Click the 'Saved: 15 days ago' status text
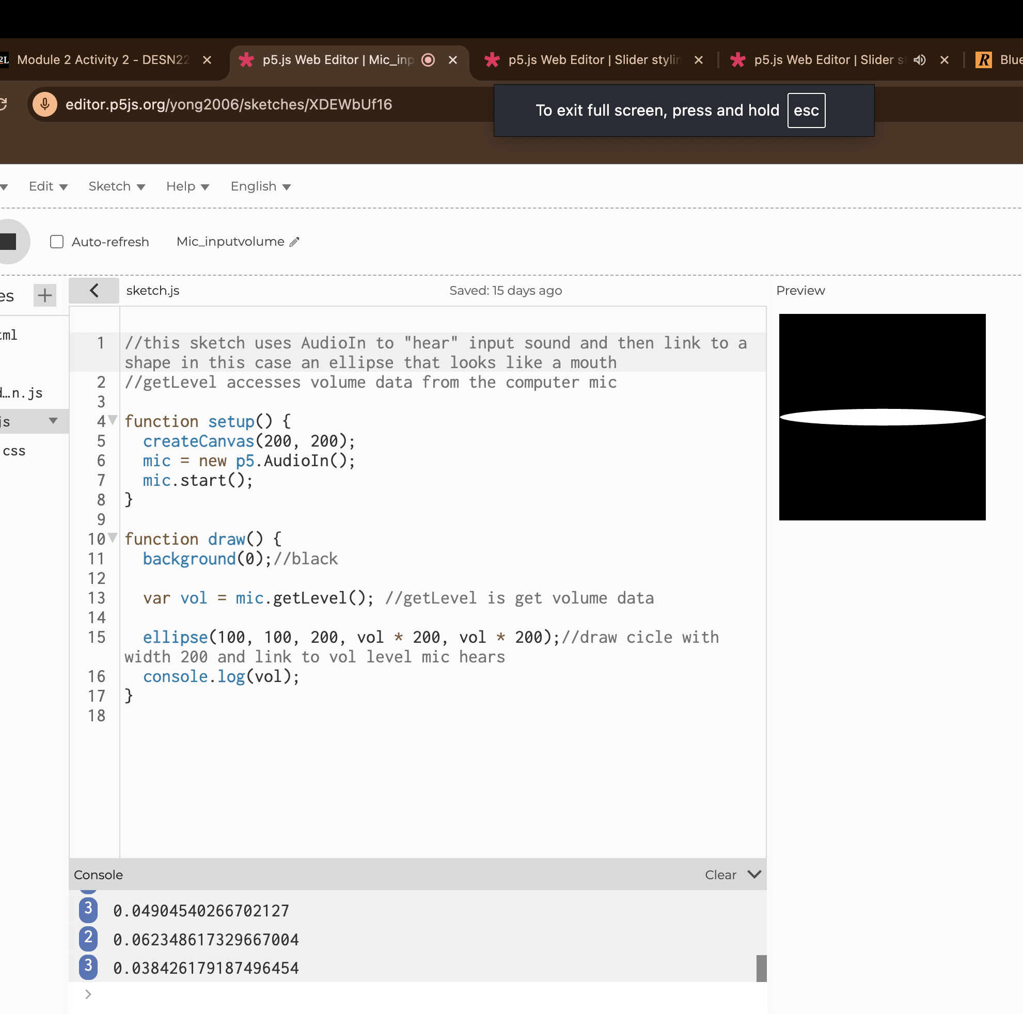1023x1014 pixels. pyautogui.click(x=506, y=291)
